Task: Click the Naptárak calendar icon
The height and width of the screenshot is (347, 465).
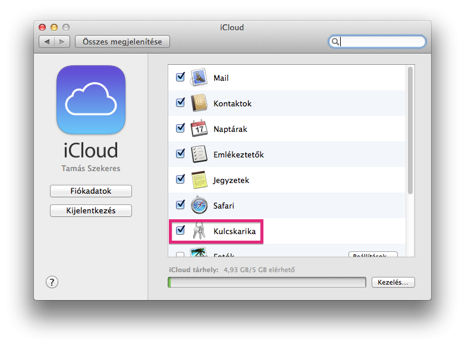Action: [199, 128]
